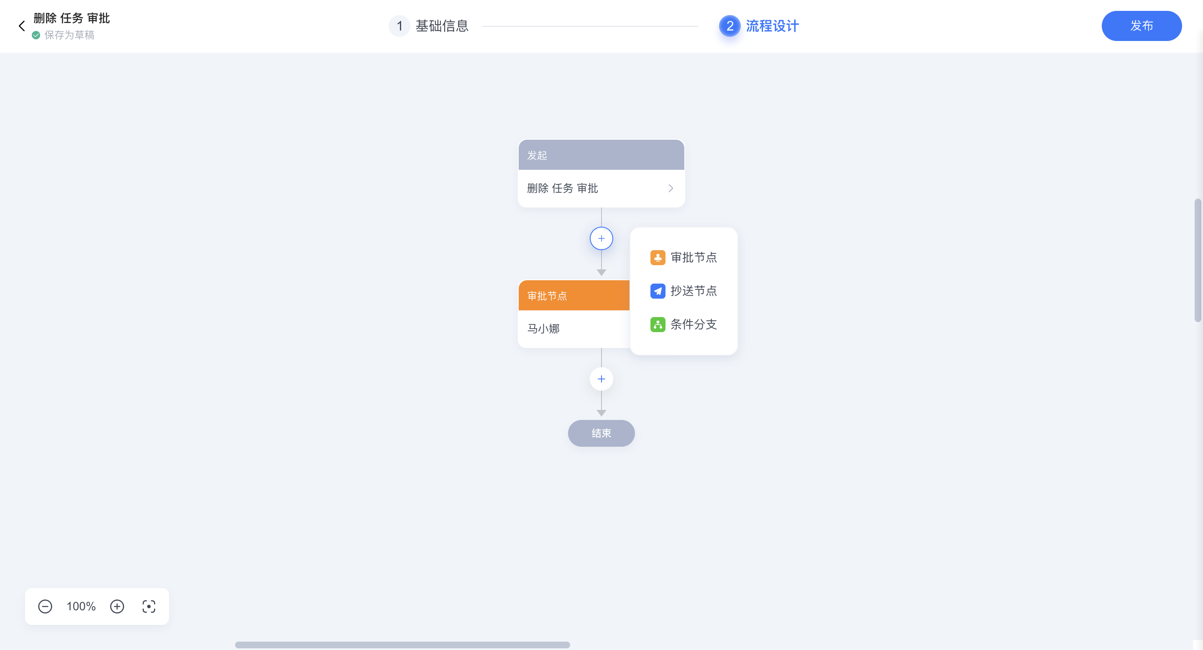Screen dimensions: 1203x650
Task: Click the zoom out minus icon
Action: coord(45,606)
